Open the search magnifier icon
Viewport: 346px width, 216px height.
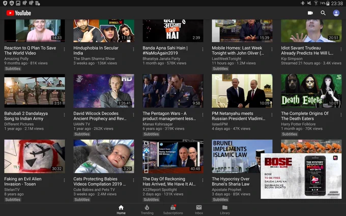tap(323, 13)
